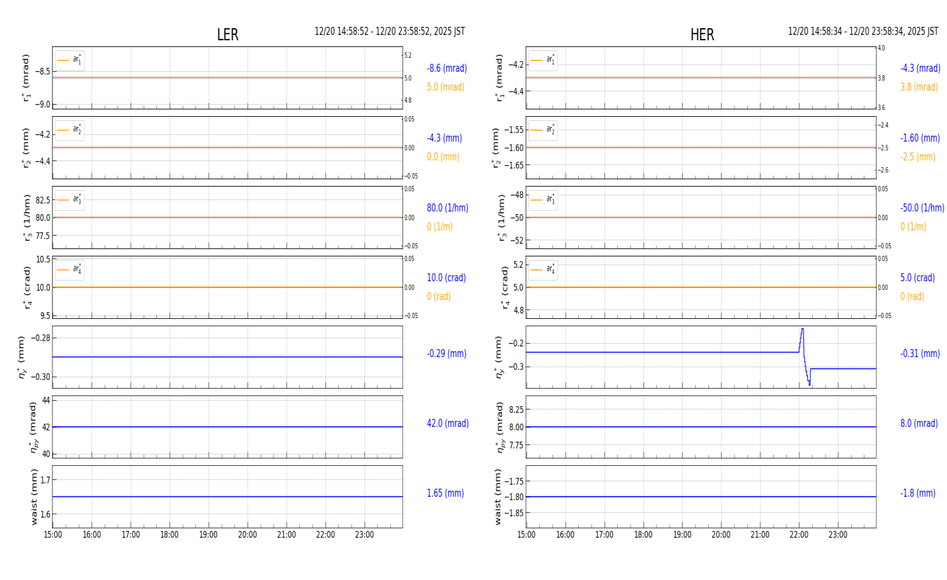
Task: Click the blue 8.0 (mrad) value
Action: click(x=919, y=424)
